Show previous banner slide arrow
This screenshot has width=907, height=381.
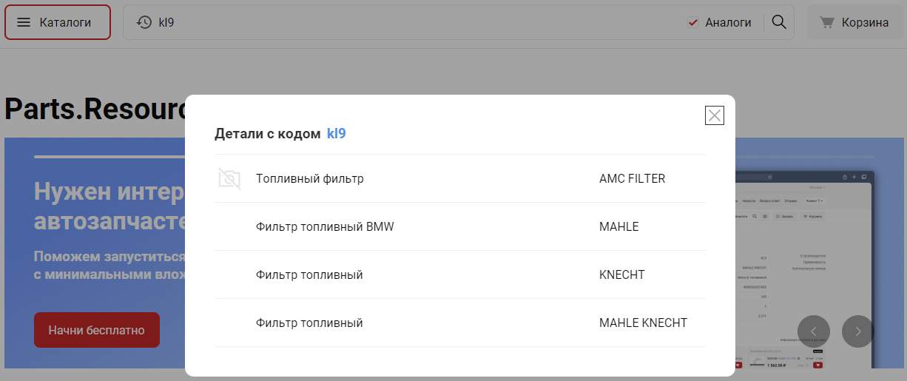tap(814, 331)
